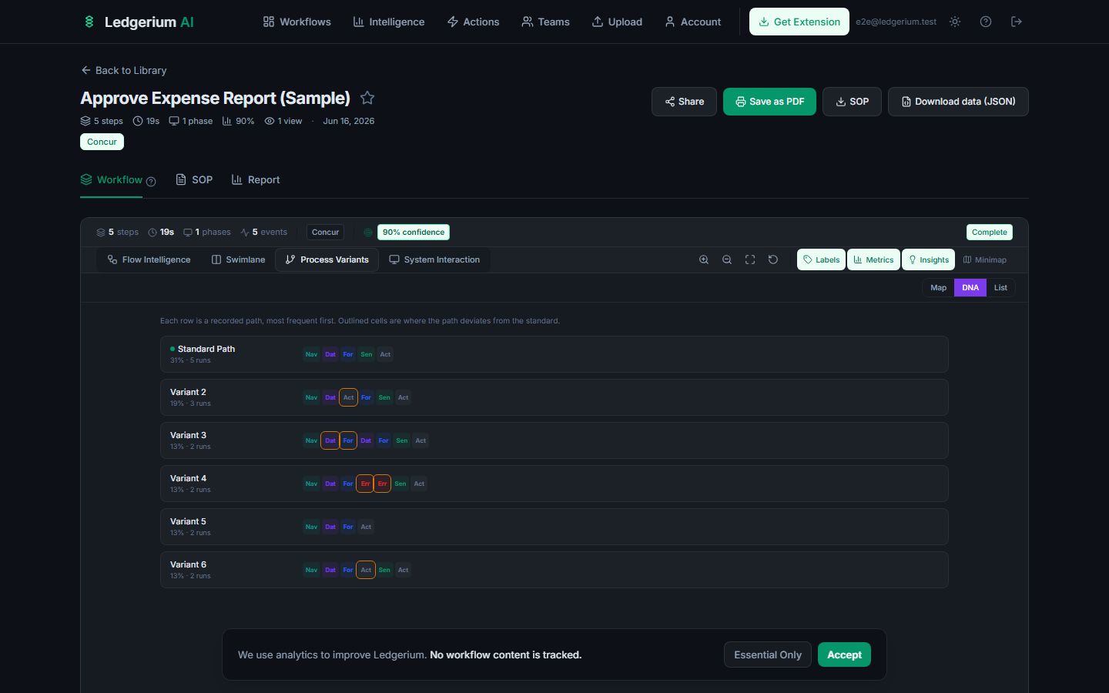Image resolution: width=1109 pixels, height=693 pixels.
Task: Click the help icon beside Workflow tab
Action: [x=151, y=182]
